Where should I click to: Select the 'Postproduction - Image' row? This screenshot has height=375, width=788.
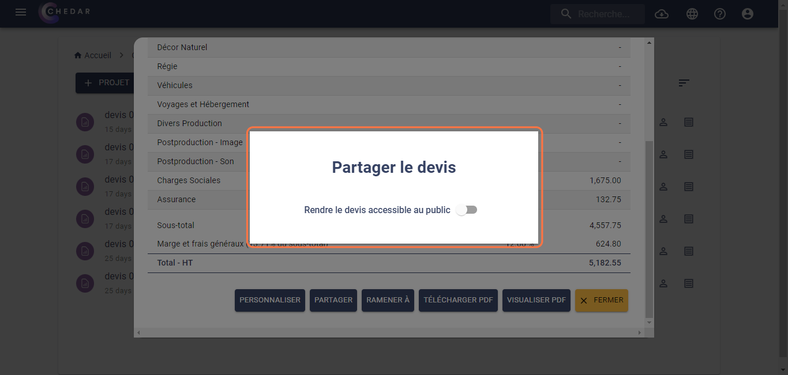pyautogui.click(x=389, y=142)
